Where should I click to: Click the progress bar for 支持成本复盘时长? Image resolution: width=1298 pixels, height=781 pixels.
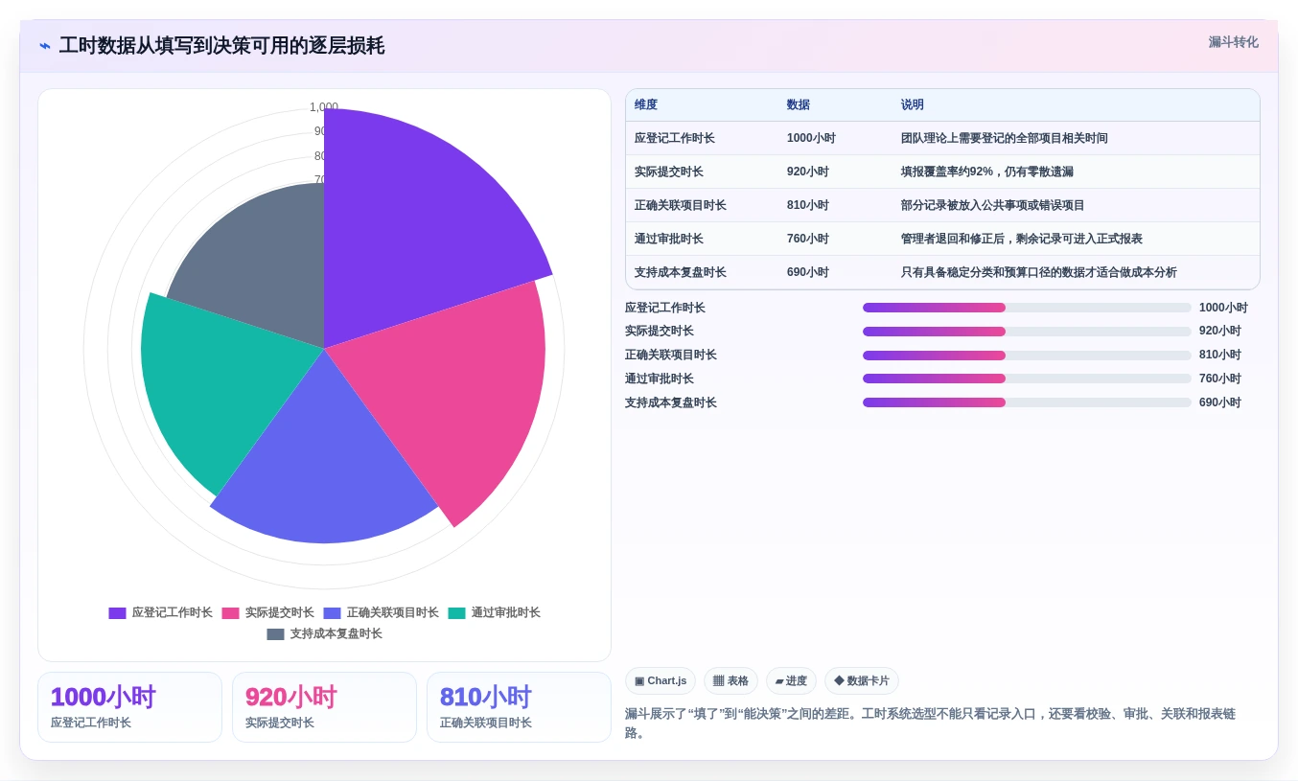point(1027,402)
